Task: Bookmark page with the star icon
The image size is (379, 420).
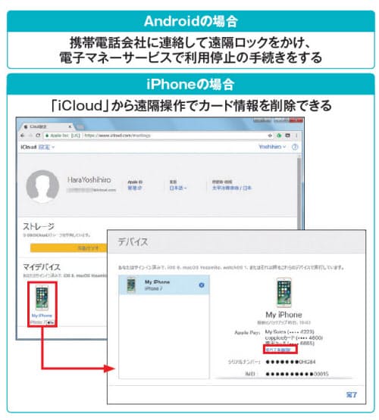Action: [x=270, y=135]
